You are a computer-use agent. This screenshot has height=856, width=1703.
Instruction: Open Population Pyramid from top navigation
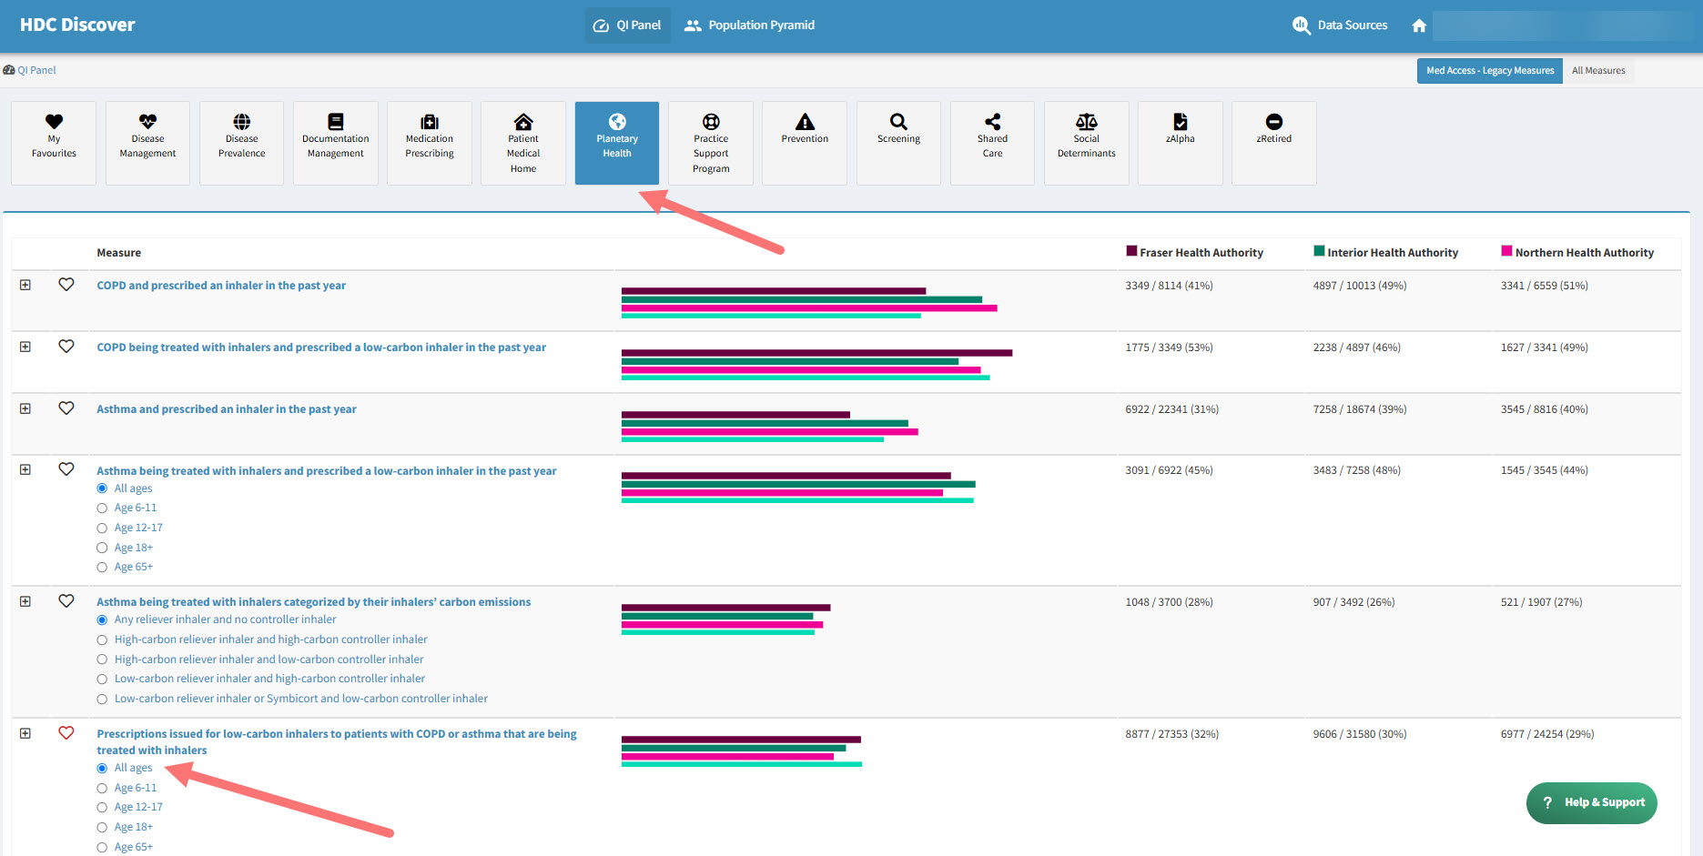750,25
